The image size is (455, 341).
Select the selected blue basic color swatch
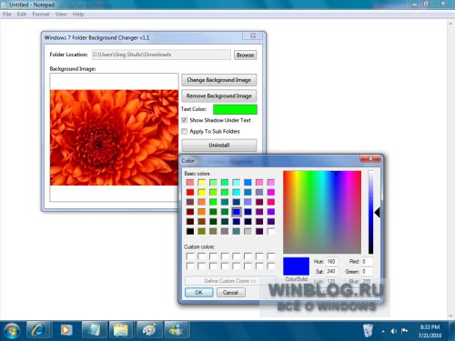click(x=237, y=212)
